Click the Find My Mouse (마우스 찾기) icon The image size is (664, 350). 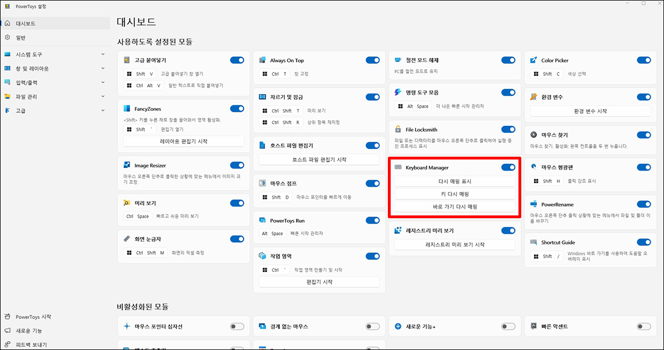tap(533, 135)
